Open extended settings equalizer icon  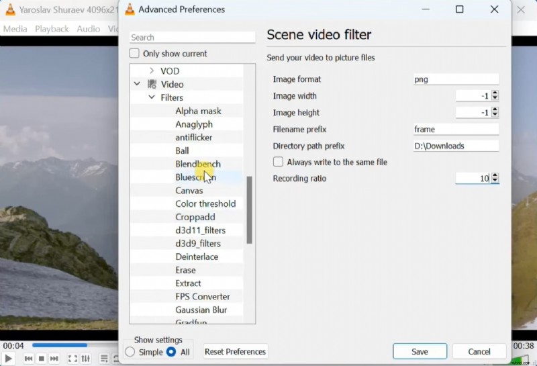(87, 359)
